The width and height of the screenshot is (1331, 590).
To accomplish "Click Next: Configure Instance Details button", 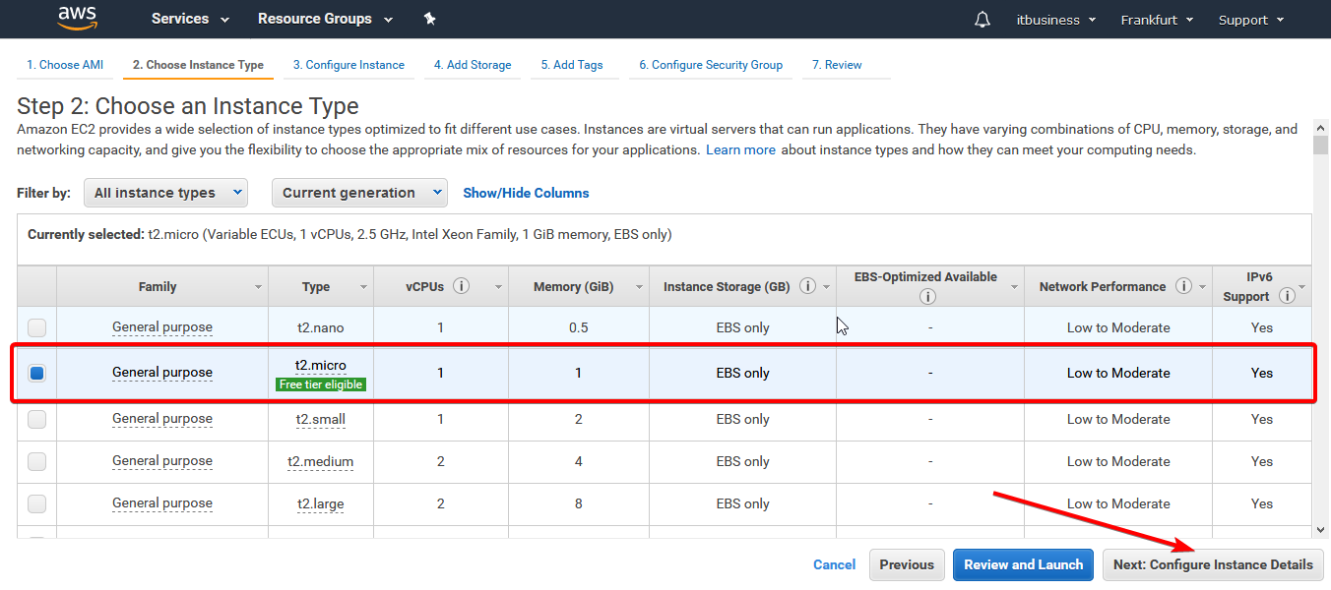I will click(1213, 564).
